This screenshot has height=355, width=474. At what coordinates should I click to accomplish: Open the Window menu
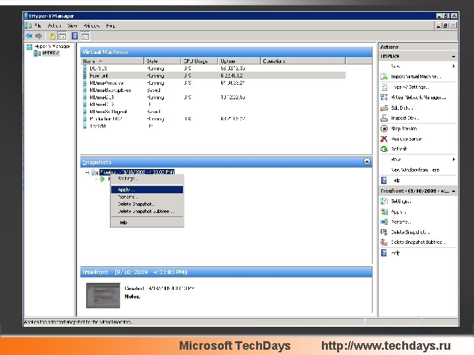point(92,26)
